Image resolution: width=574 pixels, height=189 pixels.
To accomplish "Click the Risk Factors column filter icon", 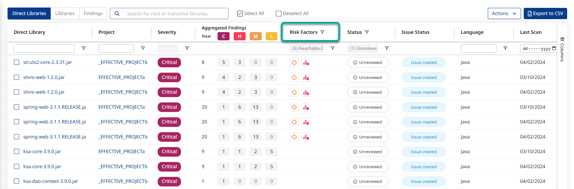I will pos(322,32).
